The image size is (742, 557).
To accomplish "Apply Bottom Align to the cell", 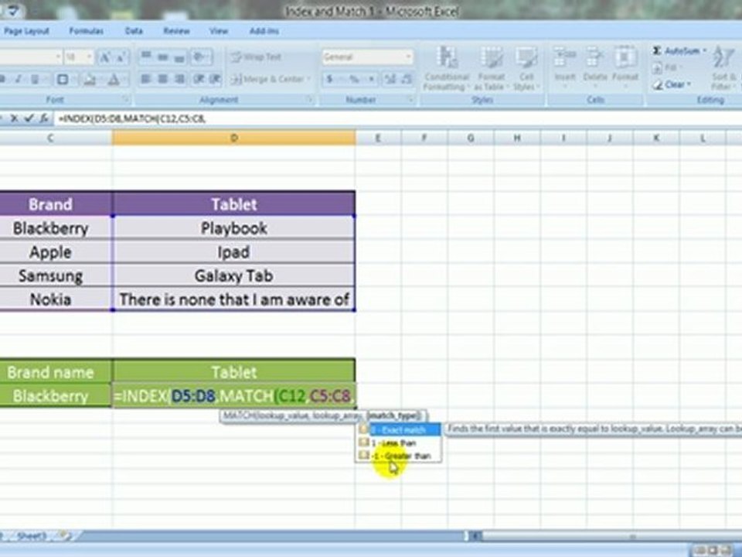I will click(179, 57).
